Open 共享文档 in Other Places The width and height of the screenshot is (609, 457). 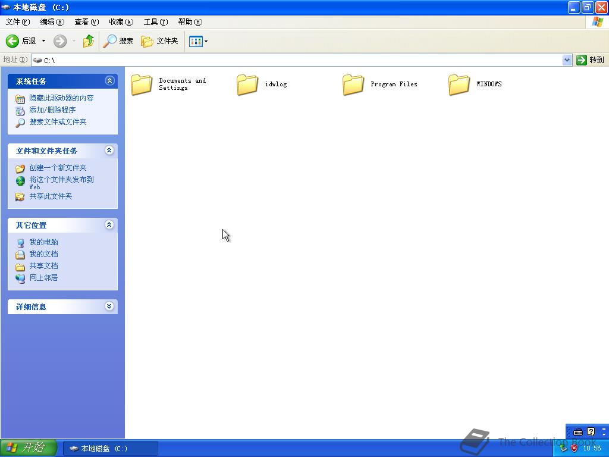pyautogui.click(x=43, y=266)
